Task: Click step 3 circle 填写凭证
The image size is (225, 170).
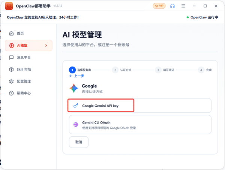Action: (x=158, y=70)
